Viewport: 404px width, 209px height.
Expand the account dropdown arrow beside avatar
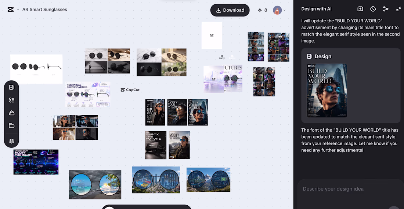[x=284, y=11]
